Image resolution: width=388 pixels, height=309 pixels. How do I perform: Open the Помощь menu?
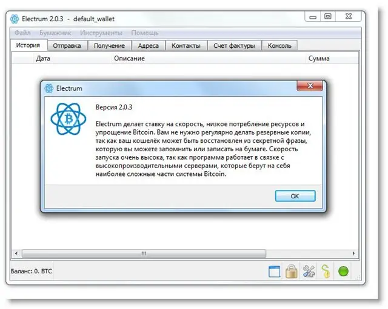click(x=145, y=33)
